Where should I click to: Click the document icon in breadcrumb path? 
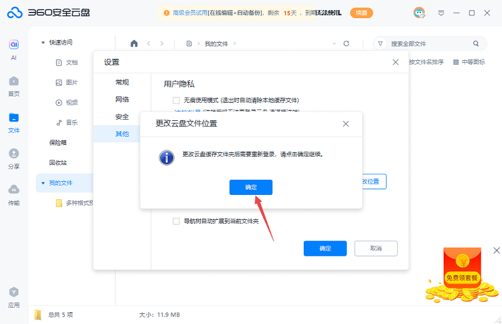190,43
